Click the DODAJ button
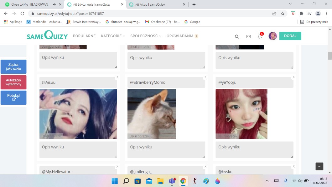Image resolution: width=332 pixels, height=187 pixels. click(290, 36)
